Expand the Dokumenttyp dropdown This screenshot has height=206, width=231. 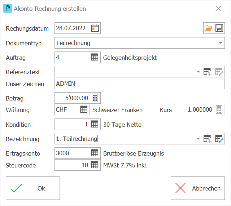click(221, 43)
